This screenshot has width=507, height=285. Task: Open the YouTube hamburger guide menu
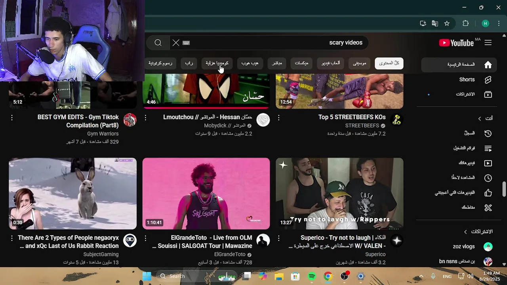(x=488, y=43)
